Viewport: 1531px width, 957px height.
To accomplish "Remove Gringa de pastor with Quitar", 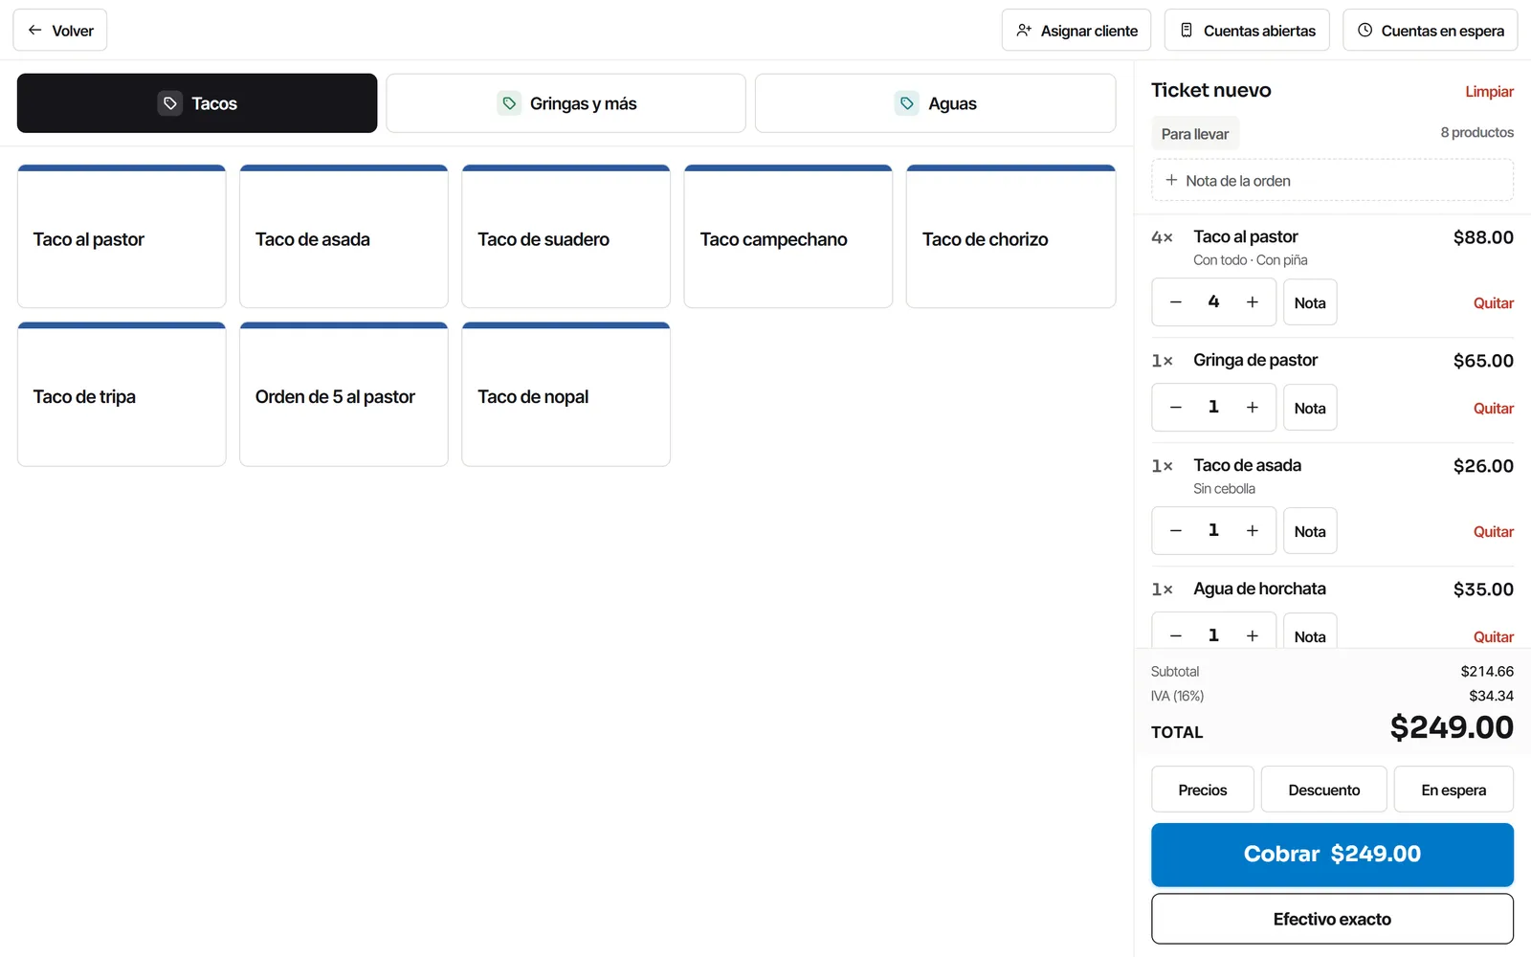I will point(1493,409).
